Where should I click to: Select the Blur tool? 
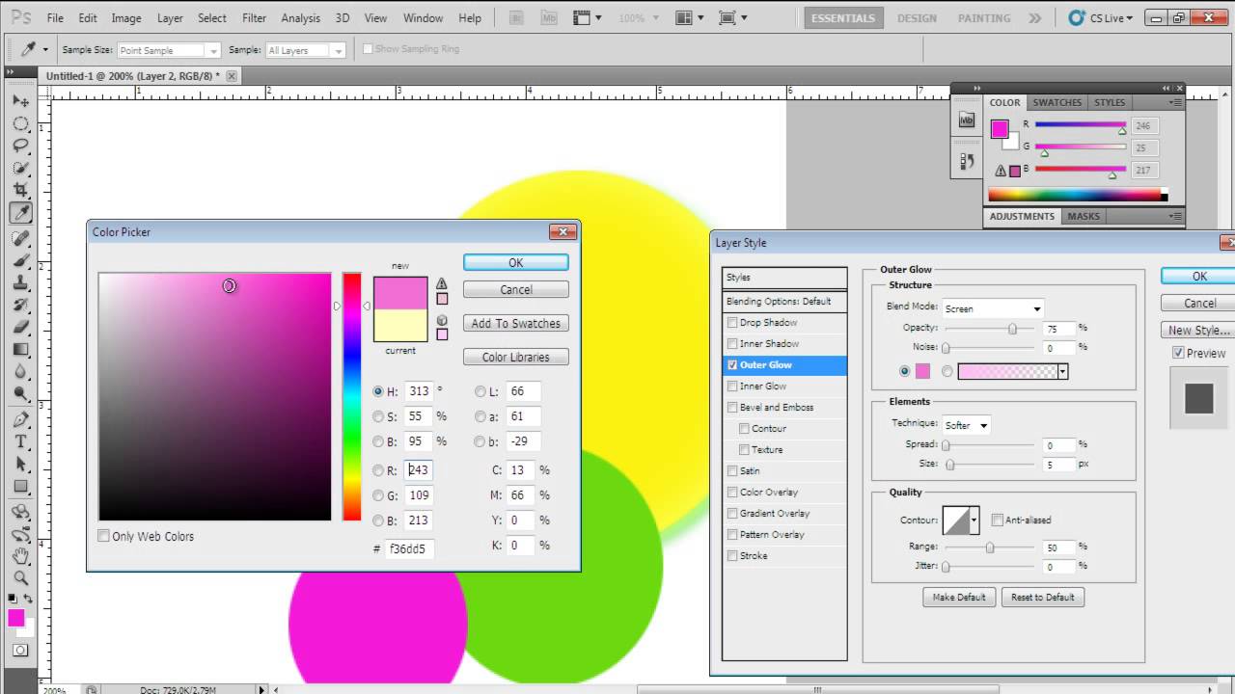click(19, 371)
